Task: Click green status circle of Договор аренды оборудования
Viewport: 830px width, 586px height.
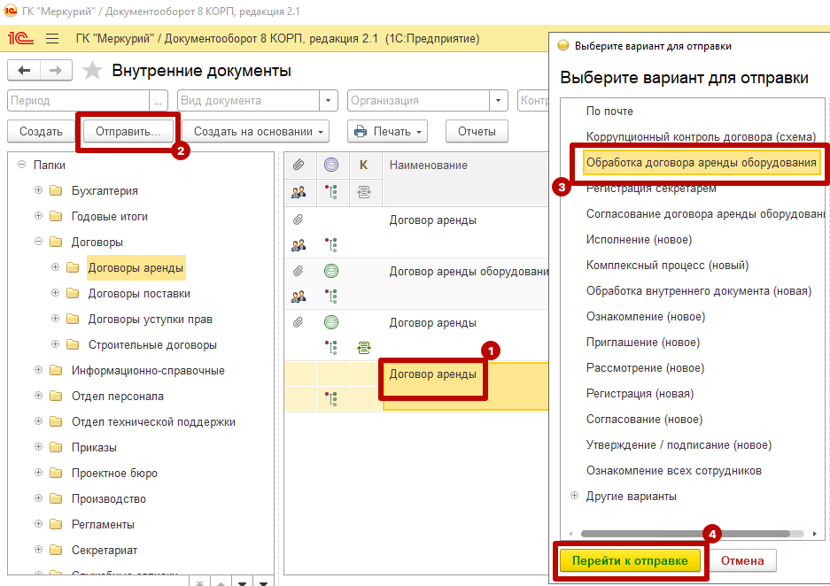Action: pyautogui.click(x=331, y=271)
